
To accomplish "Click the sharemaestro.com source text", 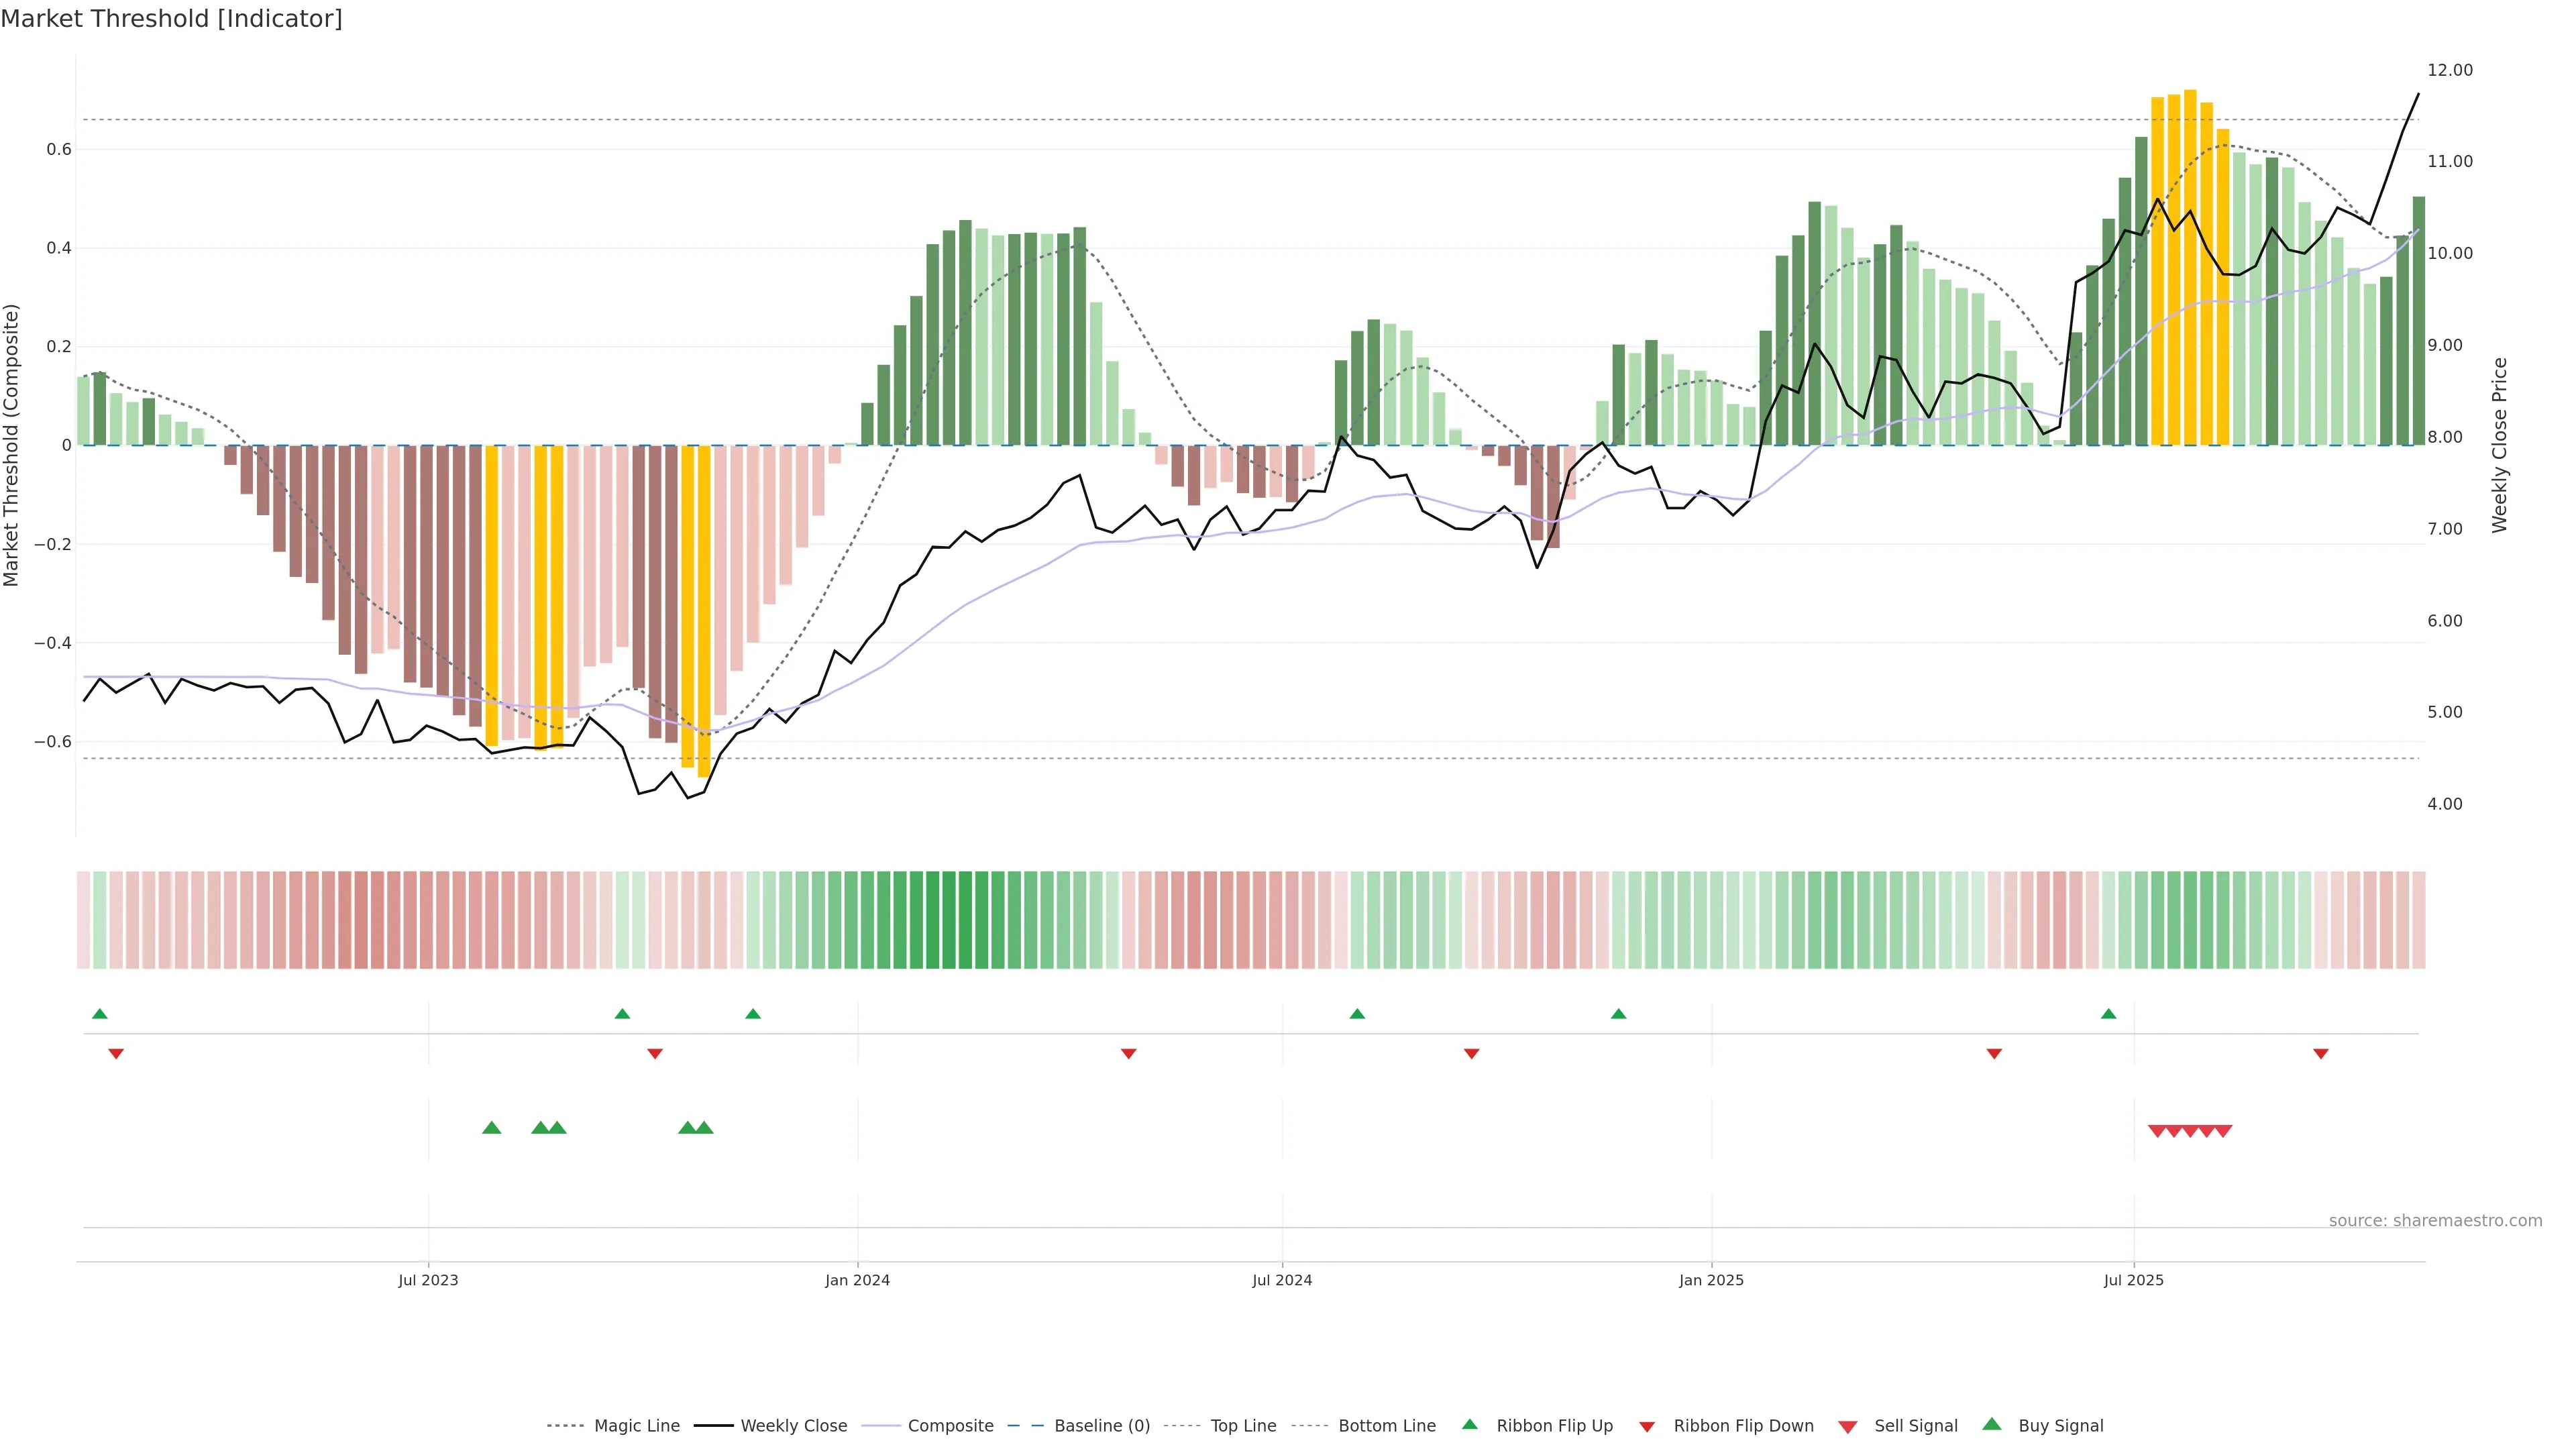I will pyautogui.click(x=2435, y=1221).
